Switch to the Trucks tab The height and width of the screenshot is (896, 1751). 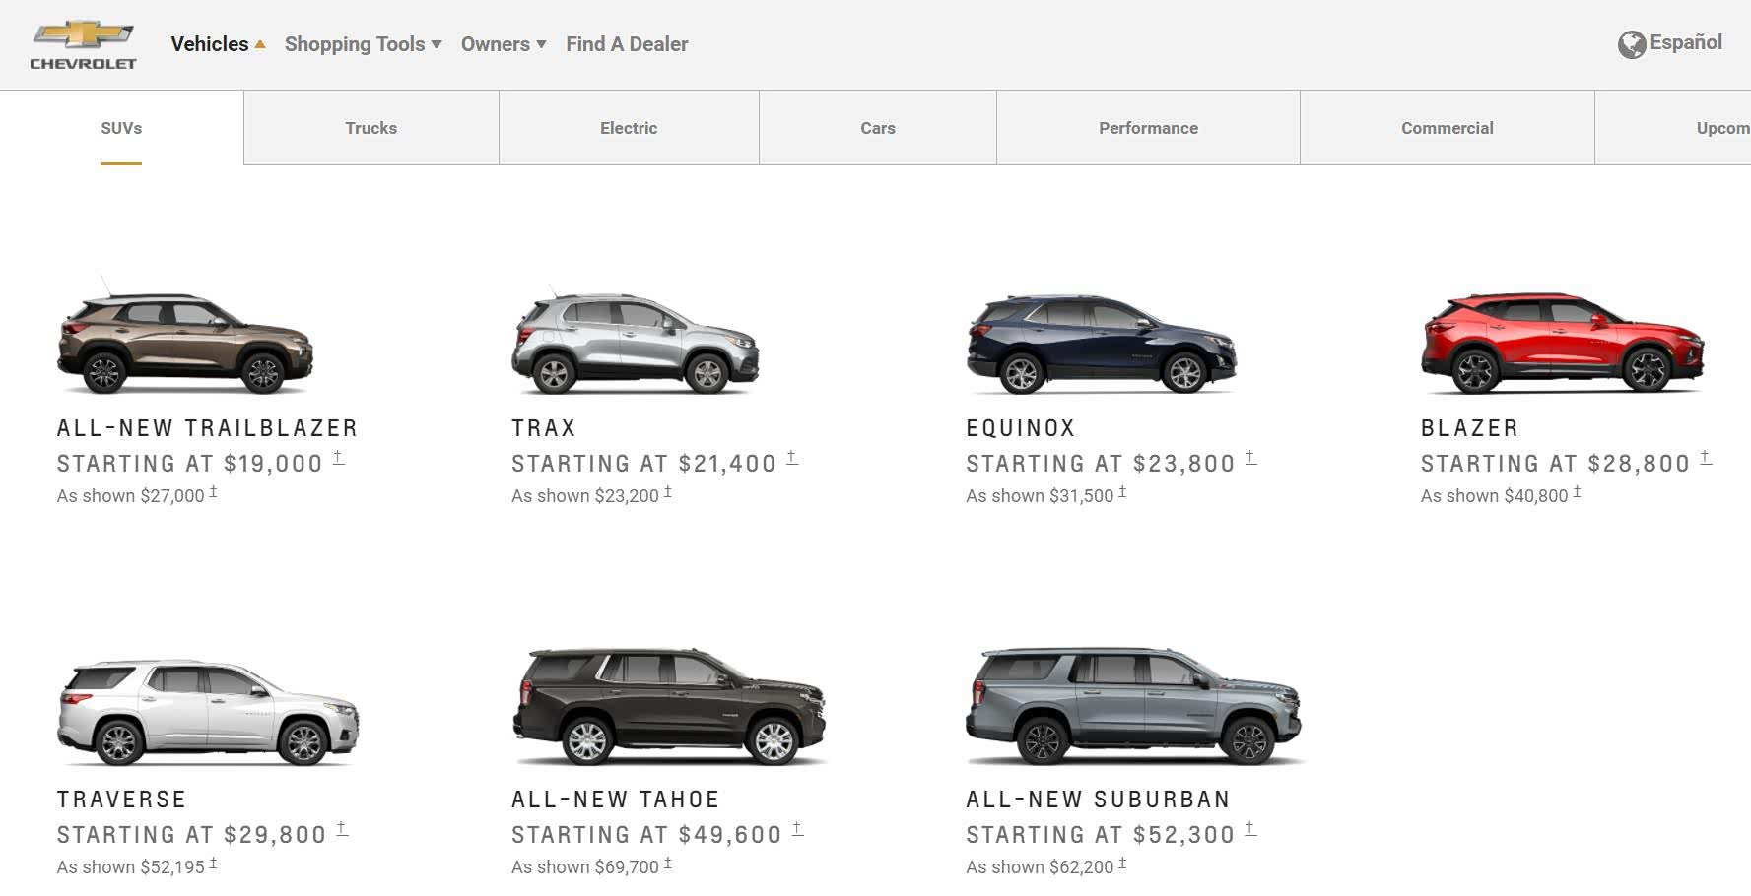coord(371,128)
